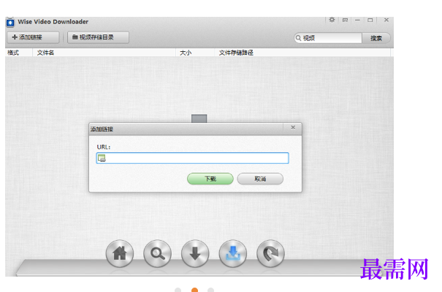Select the gray carousel dot right of orange

click(211, 290)
